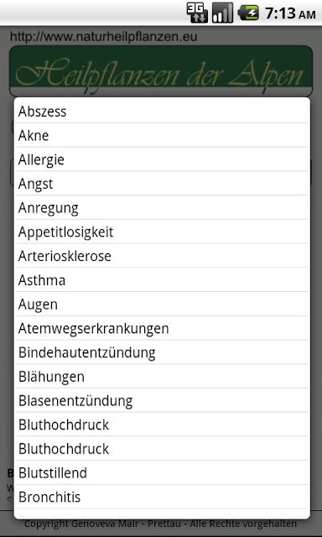Tap the Heilpflanzen der Alpen banner
Viewport: 322px width, 537px height.
tap(161, 70)
